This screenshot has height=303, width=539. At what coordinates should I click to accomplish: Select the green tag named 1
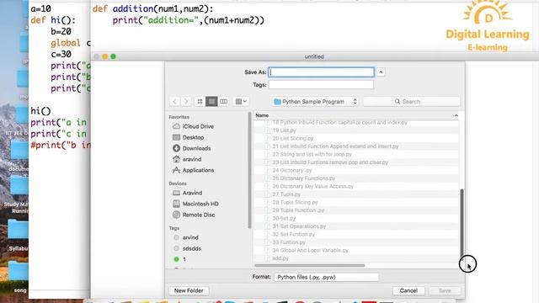180,259
